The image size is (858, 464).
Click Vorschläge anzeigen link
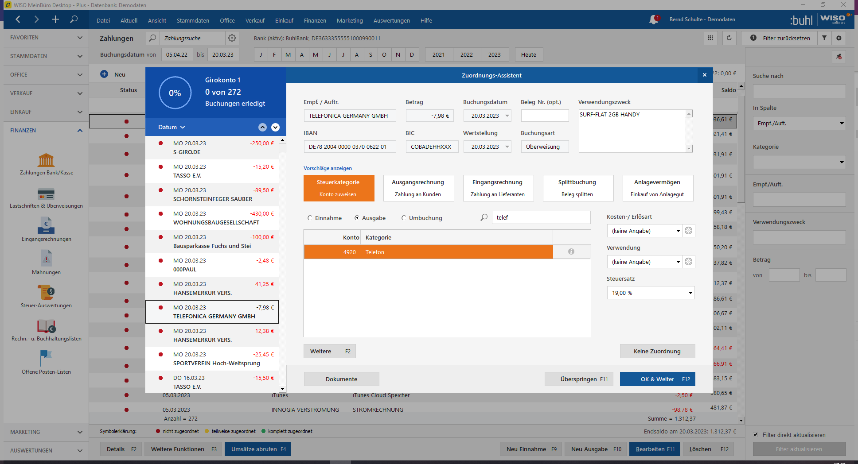[328, 168]
